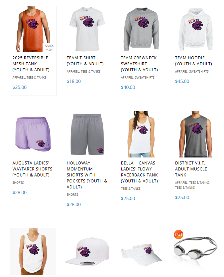Click the white Team Hoodie image
This screenshot has width=224, height=277.
pos(195,29)
